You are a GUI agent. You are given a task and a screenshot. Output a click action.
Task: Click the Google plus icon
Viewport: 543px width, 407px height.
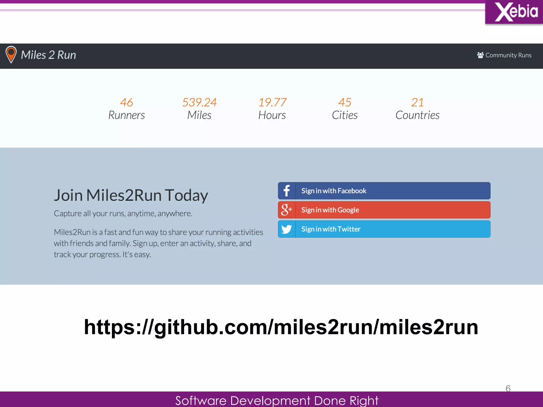[x=287, y=210]
